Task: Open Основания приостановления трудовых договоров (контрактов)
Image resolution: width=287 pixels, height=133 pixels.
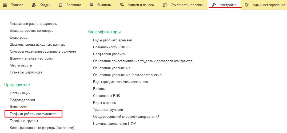Action: click(143, 61)
